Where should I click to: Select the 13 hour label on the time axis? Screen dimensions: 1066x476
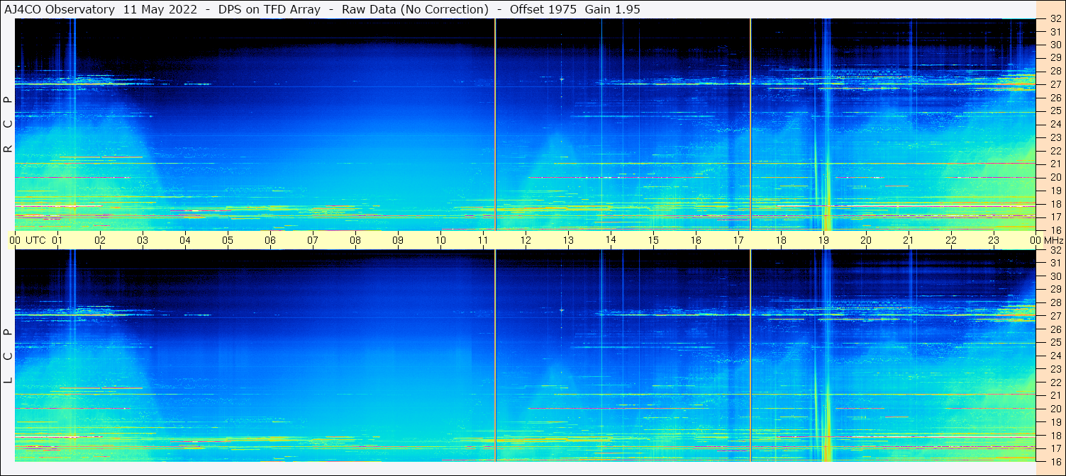[568, 240]
